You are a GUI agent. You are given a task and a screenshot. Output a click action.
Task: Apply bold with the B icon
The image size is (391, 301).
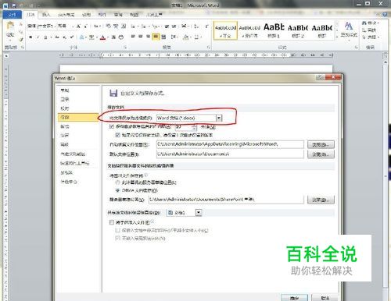pyautogui.click(x=30, y=37)
